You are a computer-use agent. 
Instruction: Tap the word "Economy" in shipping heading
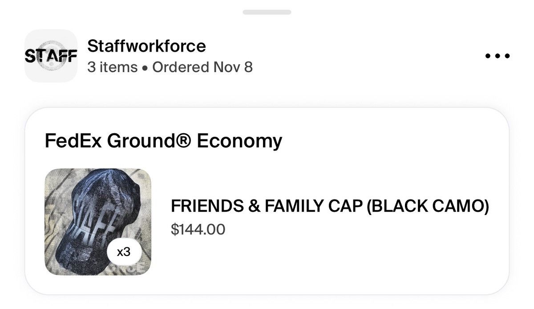pos(239,141)
